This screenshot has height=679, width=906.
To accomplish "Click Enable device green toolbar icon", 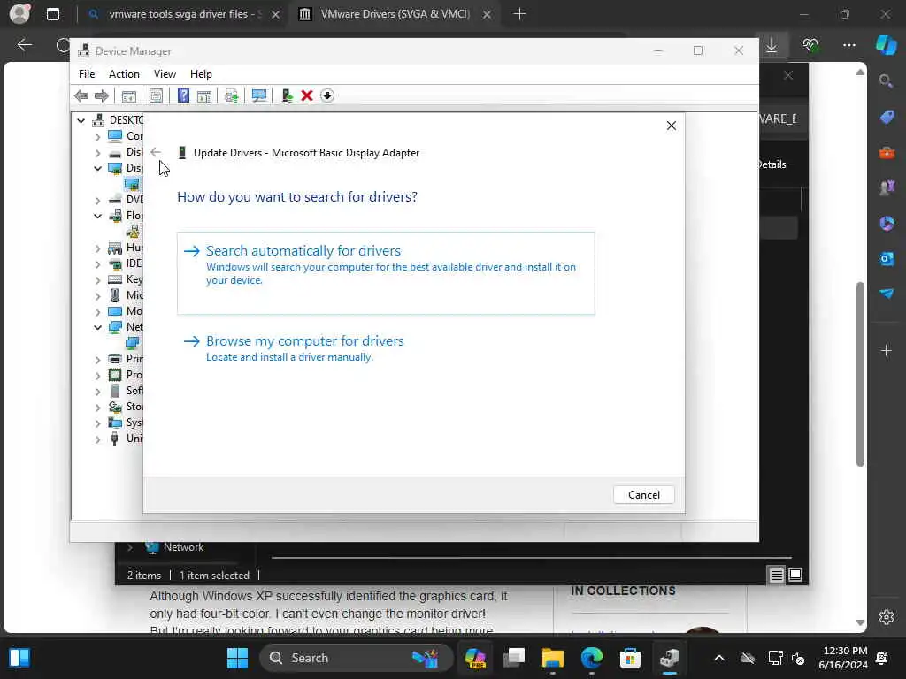I will [287, 95].
